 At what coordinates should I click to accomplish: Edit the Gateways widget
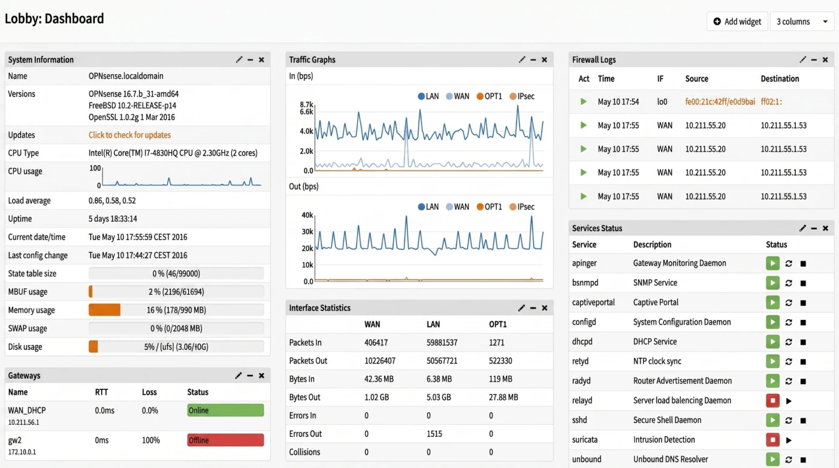239,376
